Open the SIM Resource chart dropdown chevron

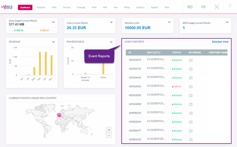click(x=111, y=42)
